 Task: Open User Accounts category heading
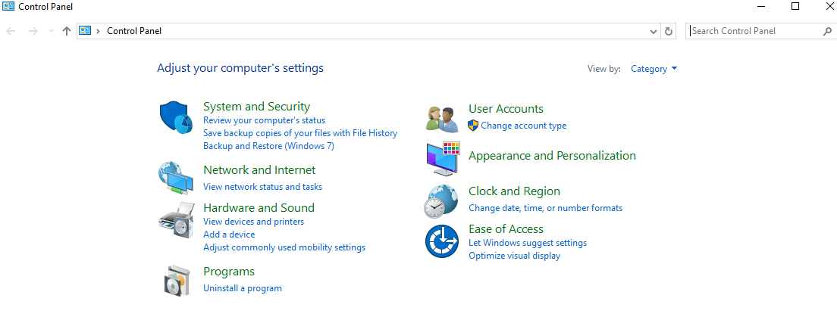pyautogui.click(x=506, y=109)
